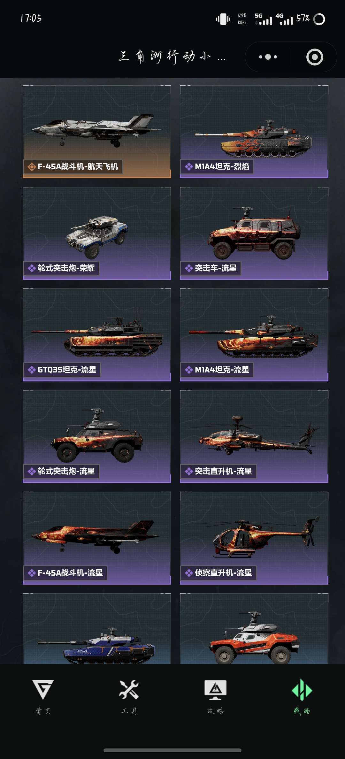Screen dimensions: 345x759
Task: Select the M1A4坦克-流星 skin card
Action: tap(254, 335)
